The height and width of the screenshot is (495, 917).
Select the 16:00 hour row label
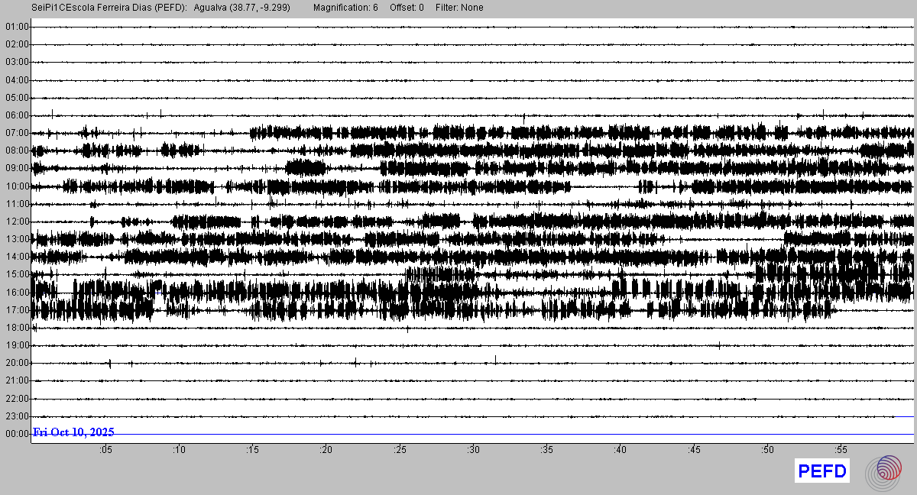point(16,293)
